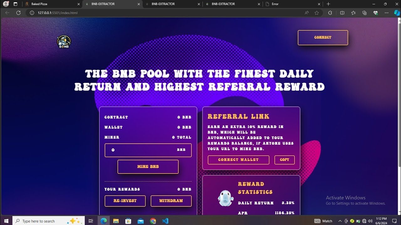Image resolution: width=401 pixels, height=225 pixels.
Task: Open a new tab with plus icon
Action: tap(328, 4)
